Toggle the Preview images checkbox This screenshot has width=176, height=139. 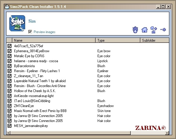point(30,32)
